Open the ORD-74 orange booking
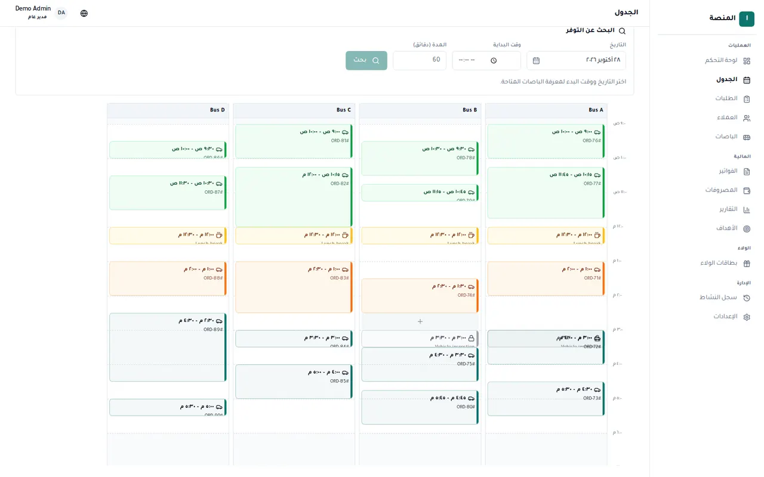 tap(420, 296)
